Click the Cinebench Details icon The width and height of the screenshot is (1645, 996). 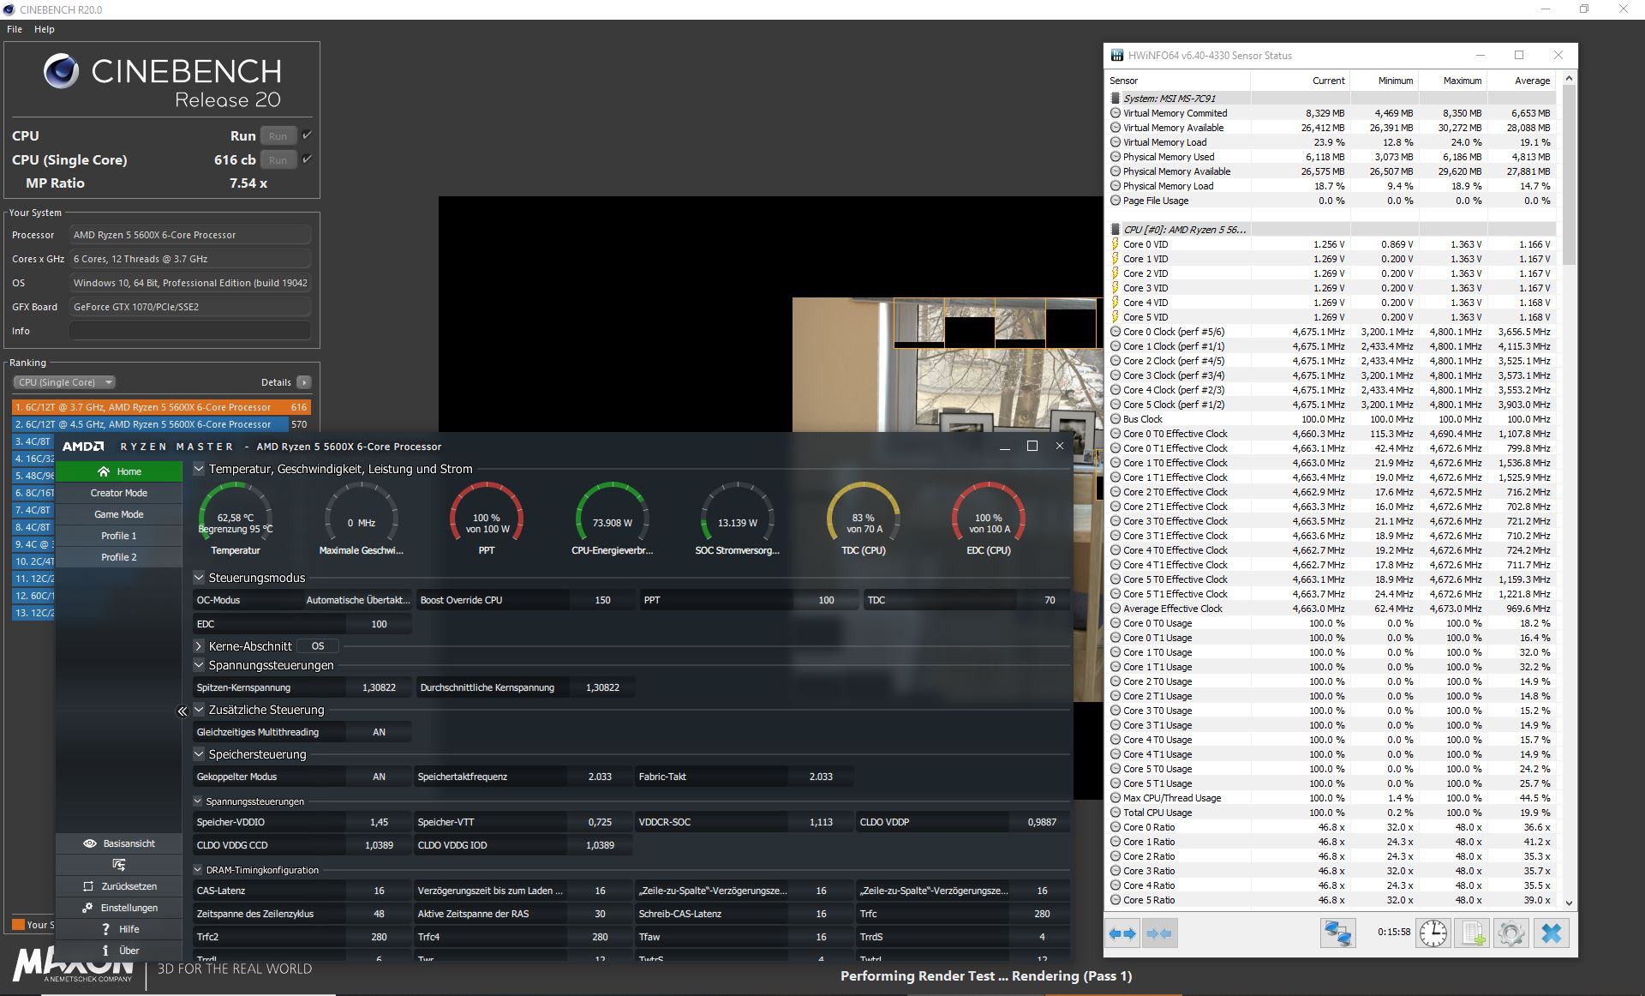pos(308,382)
